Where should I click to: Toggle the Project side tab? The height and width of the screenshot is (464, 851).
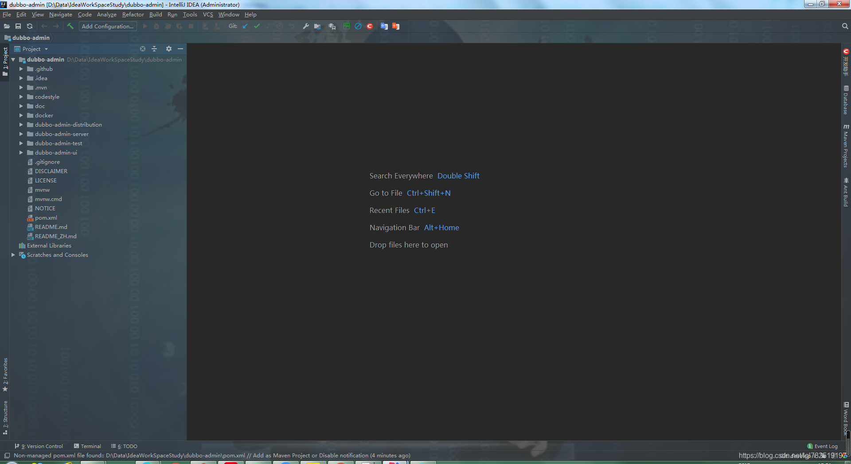pos(5,61)
